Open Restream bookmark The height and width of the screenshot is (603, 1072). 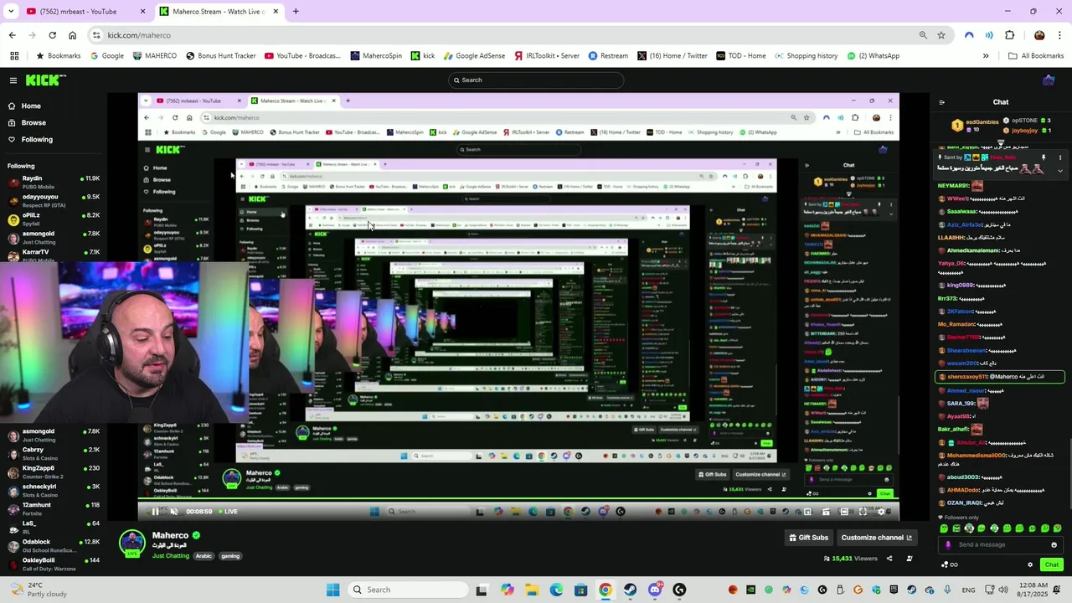(x=608, y=56)
